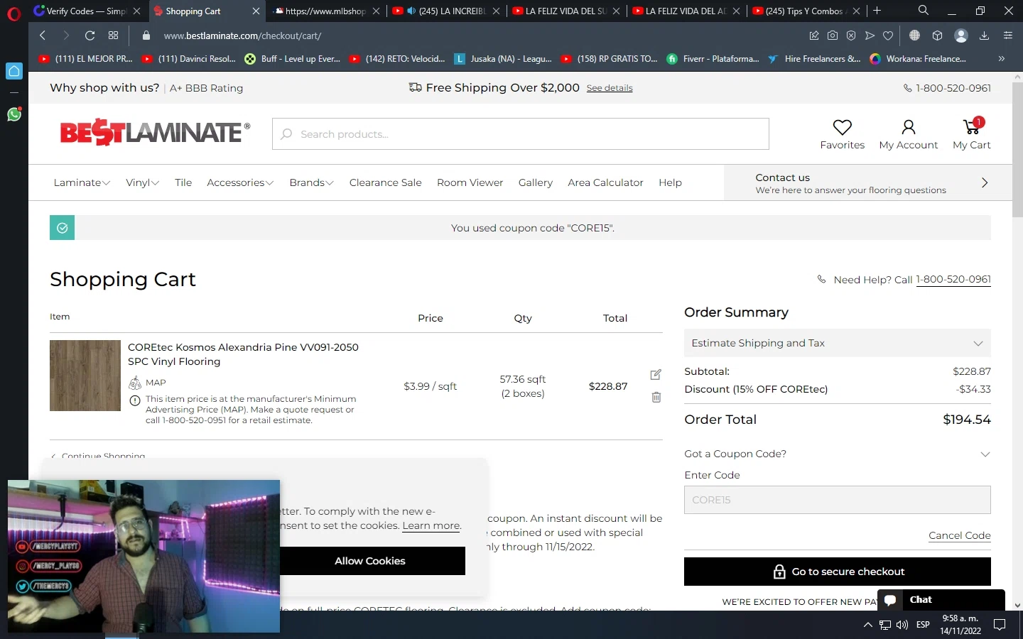Open a new browser tab

point(877,11)
